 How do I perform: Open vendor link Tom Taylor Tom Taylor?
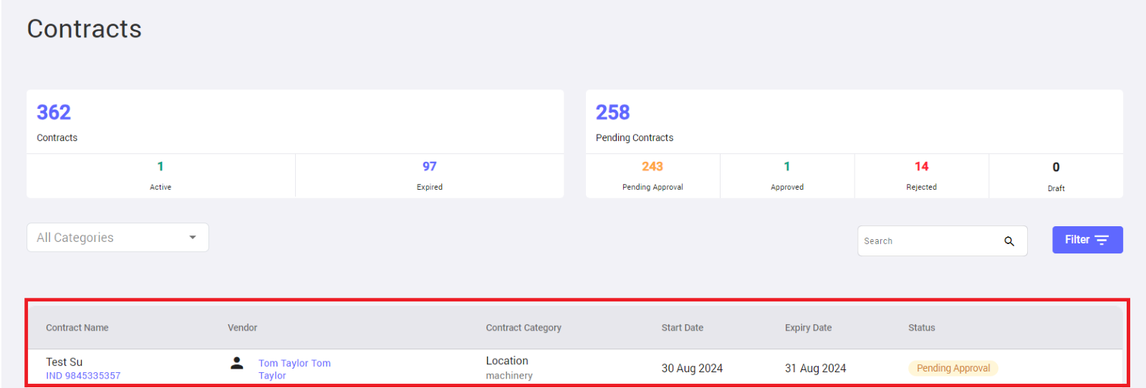pyautogui.click(x=294, y=369)
